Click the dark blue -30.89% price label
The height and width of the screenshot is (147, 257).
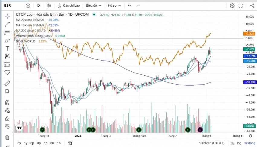[250, 82]
